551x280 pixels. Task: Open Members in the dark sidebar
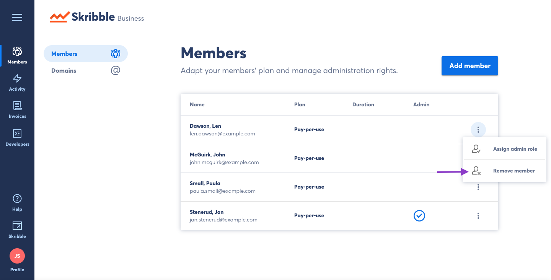tap(17, 55)
